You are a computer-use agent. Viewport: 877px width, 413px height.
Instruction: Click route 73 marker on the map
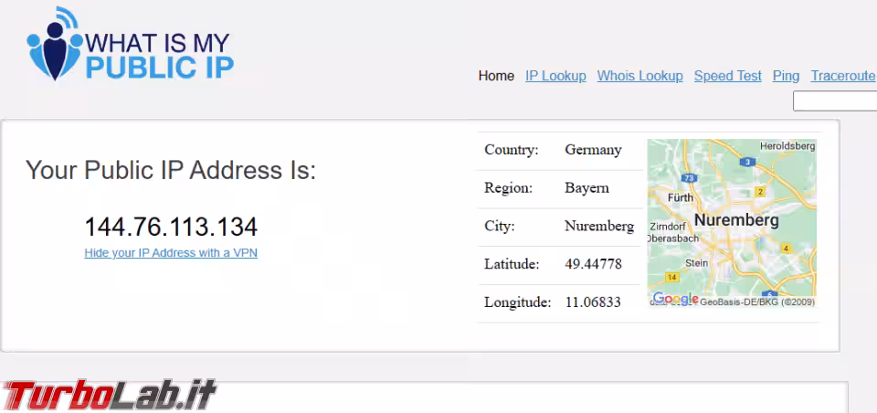[x=689, y=178]
